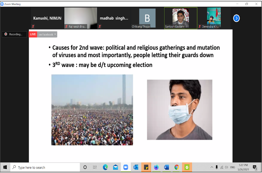This screenshot has width=262, height=173.
Task: Click the LIVE indicator button
Action: (x=33, y=34)
